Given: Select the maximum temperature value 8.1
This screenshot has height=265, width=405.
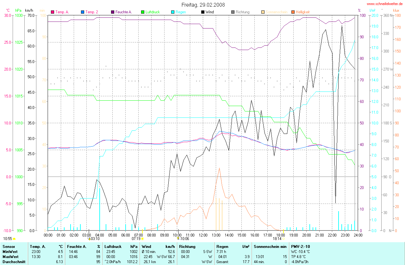Looking at the screenshot, I should click(x=60, y=256).
